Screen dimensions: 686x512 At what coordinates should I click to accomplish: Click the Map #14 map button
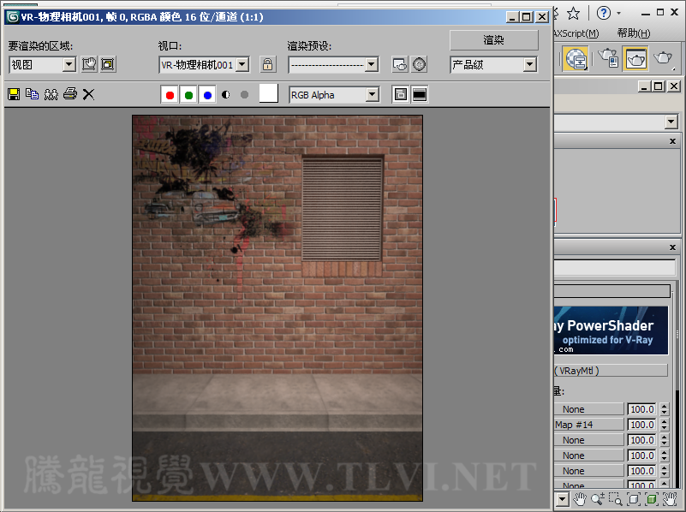tap(588, 425)
